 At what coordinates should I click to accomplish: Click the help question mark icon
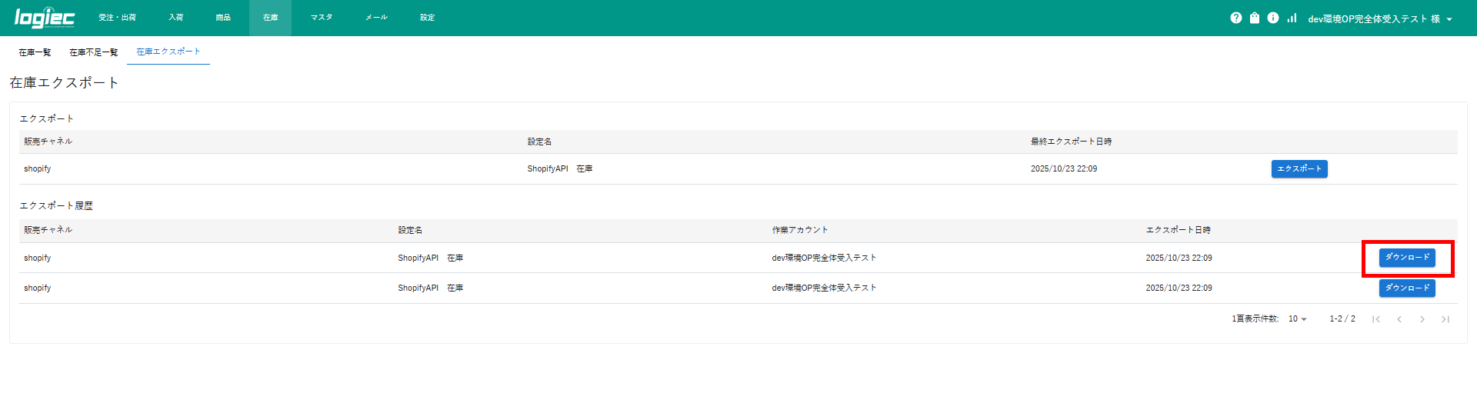(x=1235, y=18)
